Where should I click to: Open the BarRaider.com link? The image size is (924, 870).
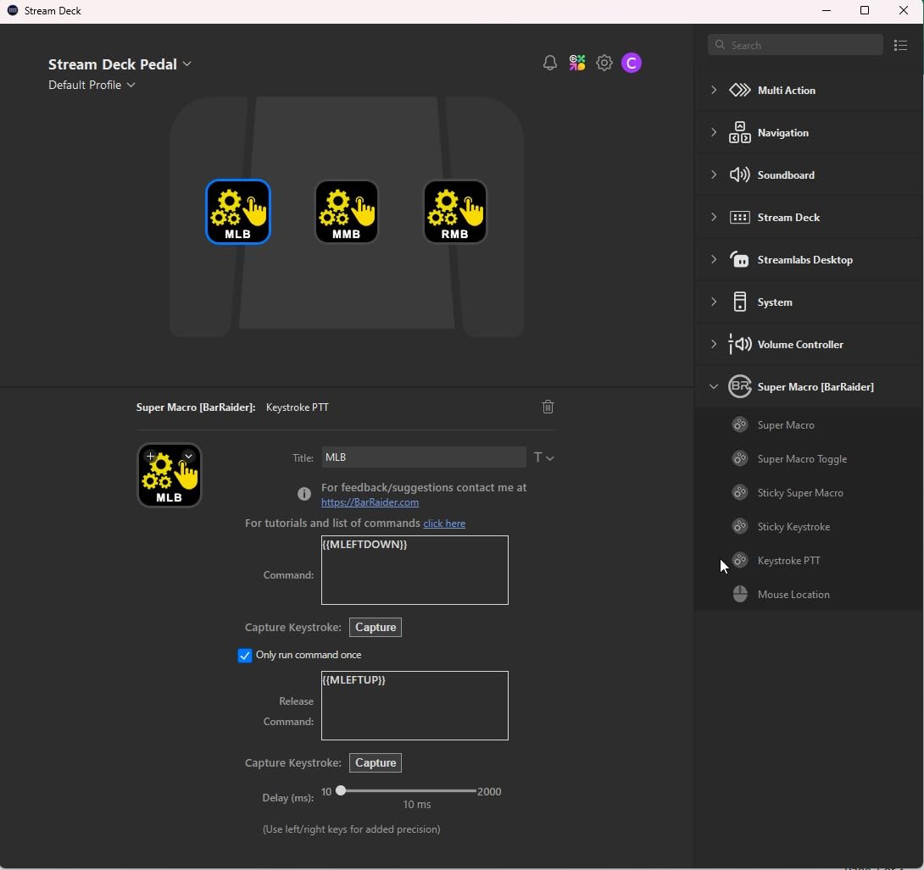(370, 501)
